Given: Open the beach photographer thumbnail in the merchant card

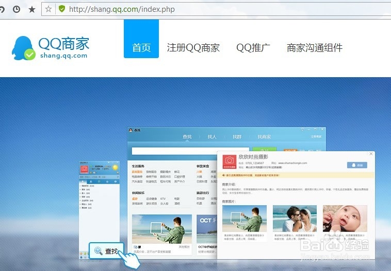Looking at the screenshot, I should [245, 219].
